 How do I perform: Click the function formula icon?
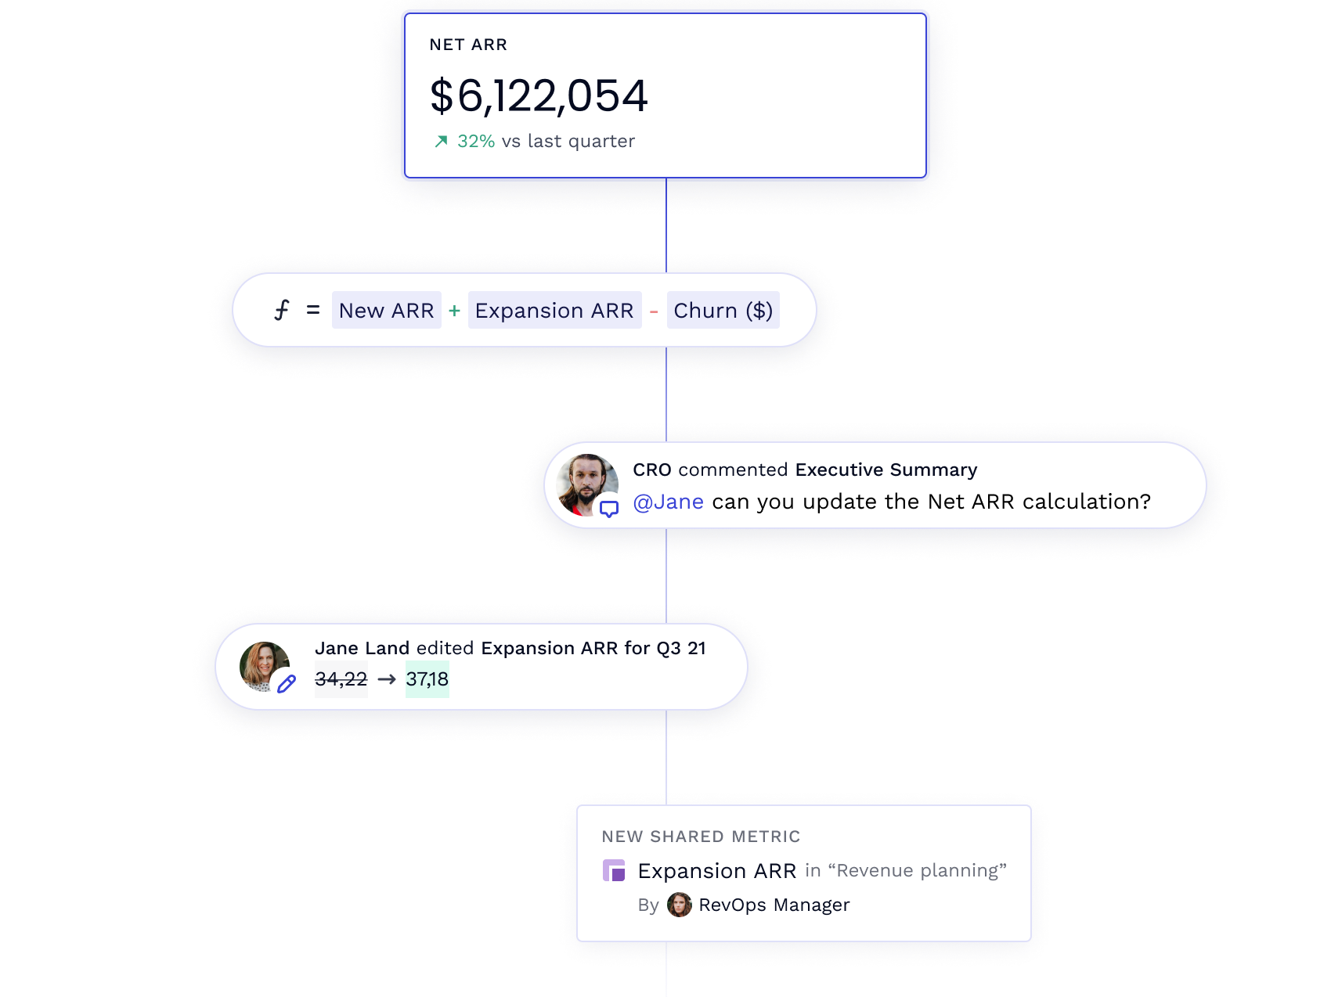(x=282, y=311)
